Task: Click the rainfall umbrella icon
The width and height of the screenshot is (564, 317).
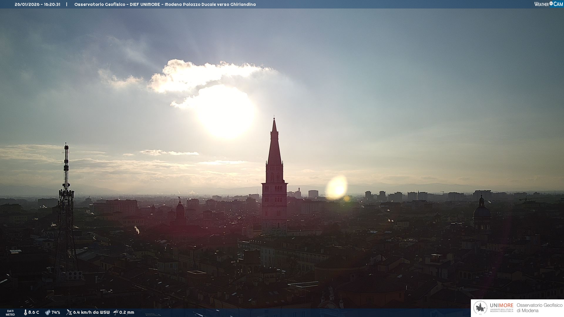Action: [116, 312]
